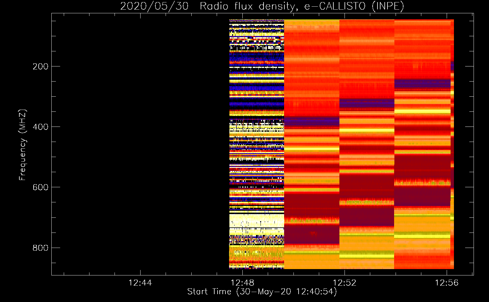Viewport: 489px width, 302px height.
Task: Click the plot title '2020/05/30 Radio flux density'
Action: [262, 6]
